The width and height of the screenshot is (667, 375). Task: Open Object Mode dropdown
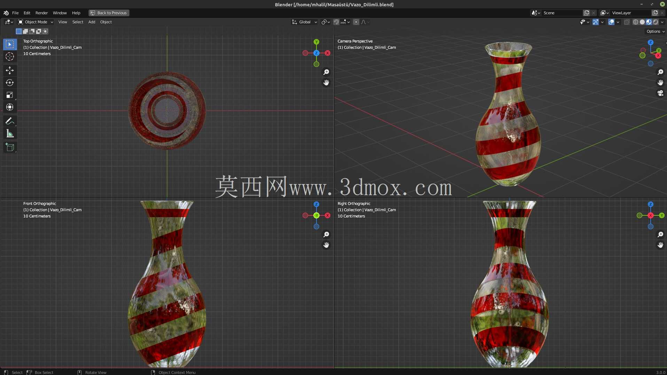[36, 22]
